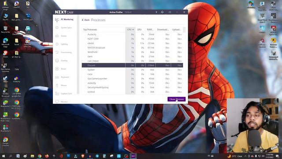
Task: Select the csrss process row
Action: point(132,74)
